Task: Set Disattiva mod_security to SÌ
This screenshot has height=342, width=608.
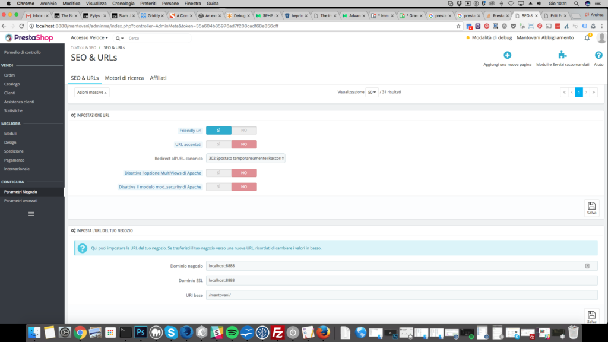Action: [218, 187]
